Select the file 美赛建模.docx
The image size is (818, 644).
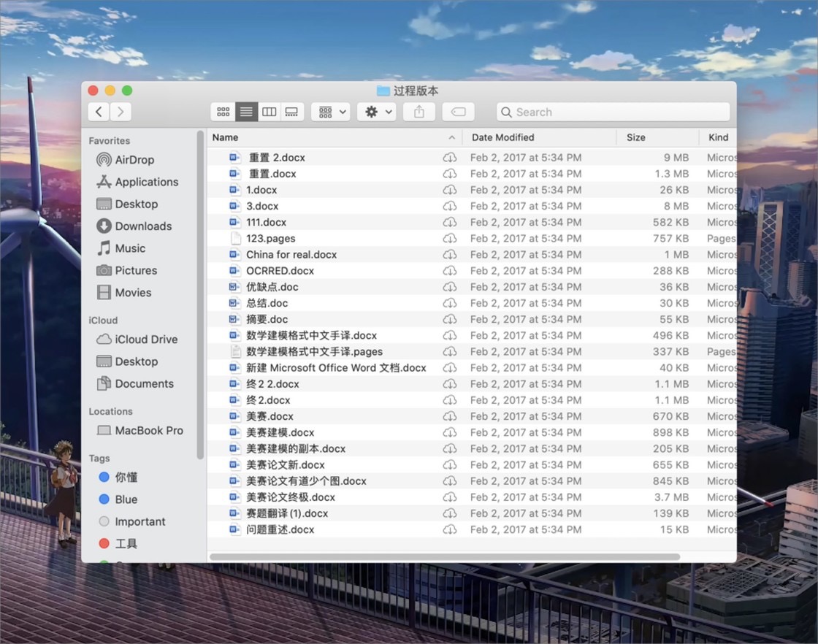tap(472, 432)
